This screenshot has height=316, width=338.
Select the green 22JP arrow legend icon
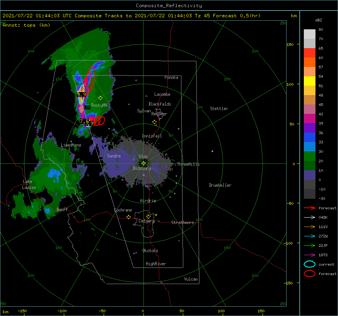tap(309, 245)
